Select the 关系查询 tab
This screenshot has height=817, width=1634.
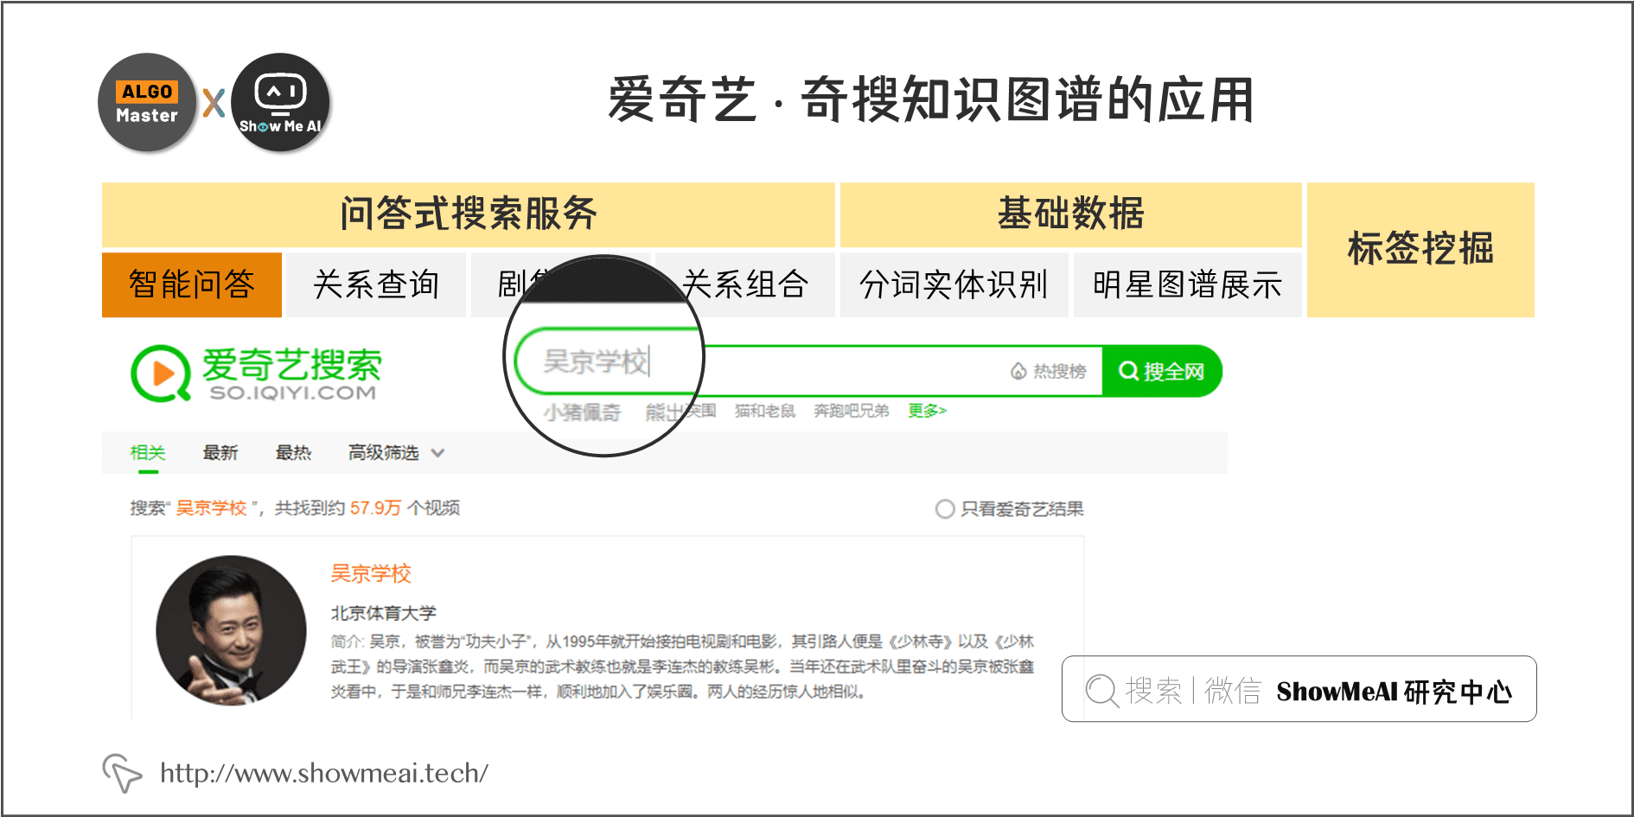[x=376, y=284]
